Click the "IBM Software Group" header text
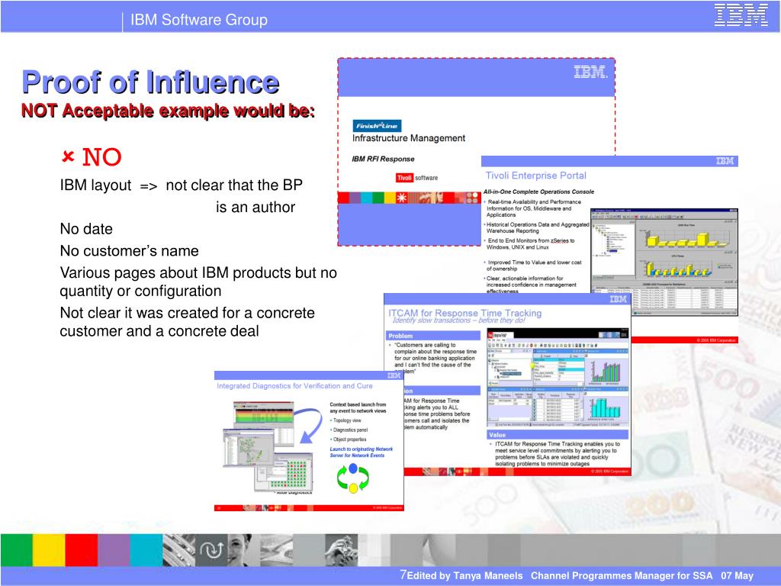 pos(199,19)
